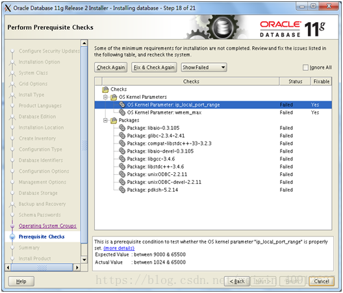Click Yes fixable value for wmem_max
Viewport: 343px width, 293px height.
315,112
